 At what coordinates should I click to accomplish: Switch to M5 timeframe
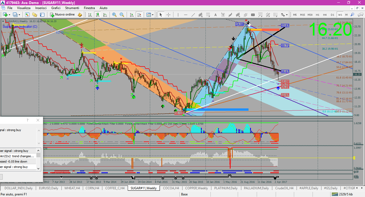pyautogui.click(x=295, y=15)
